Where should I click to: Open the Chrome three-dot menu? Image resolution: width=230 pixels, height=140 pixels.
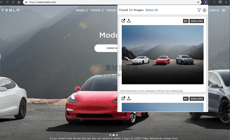click(226, 2)
